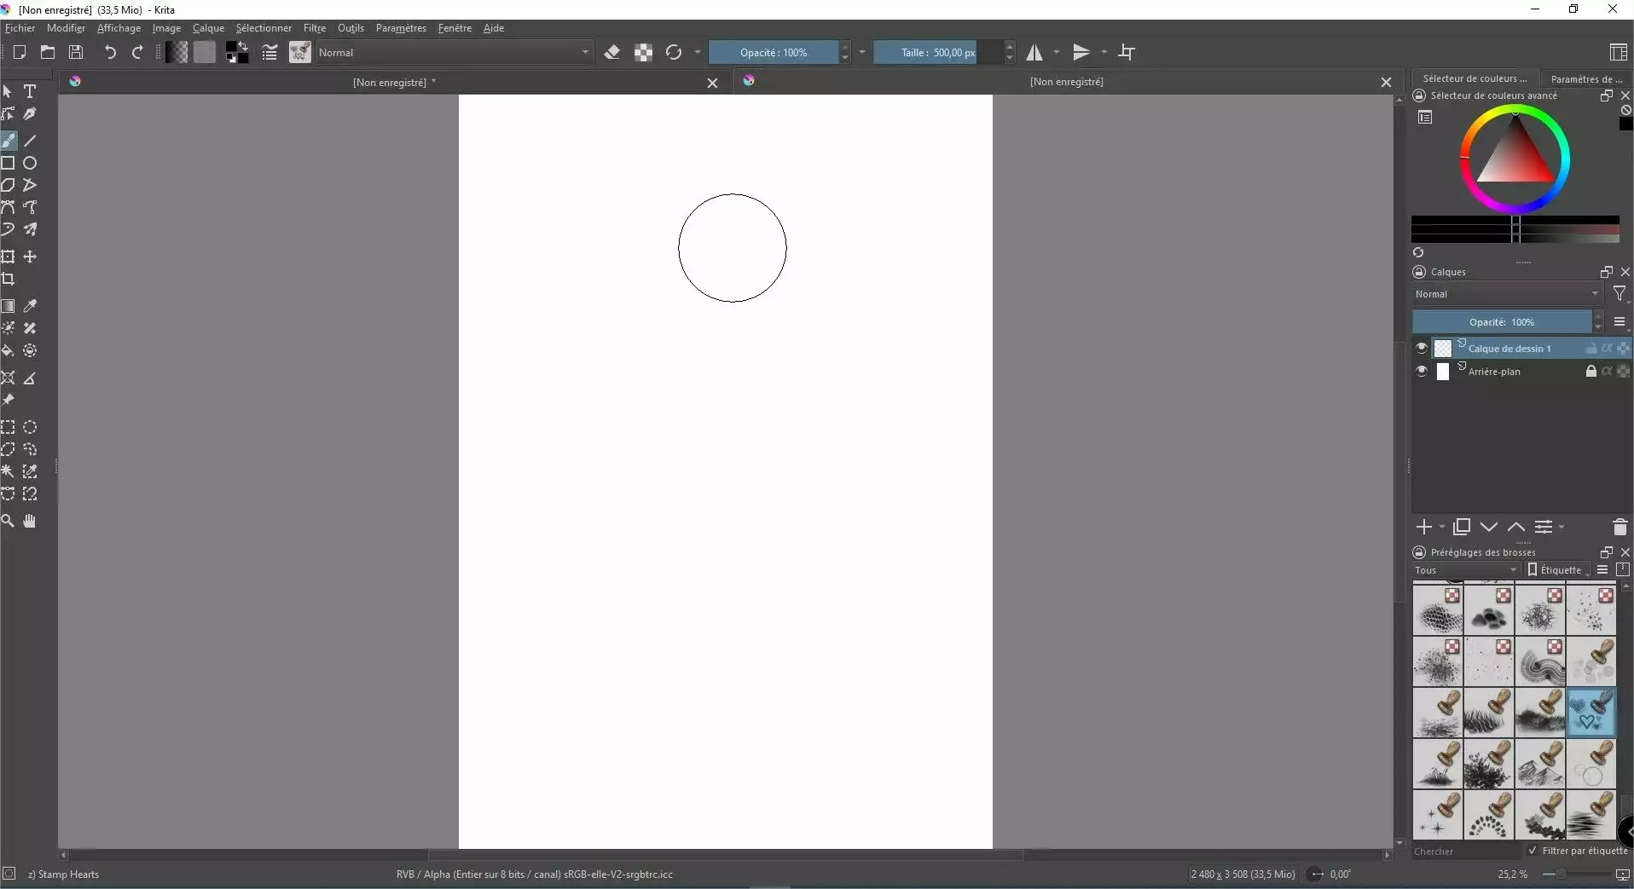Select the Text tool
Screen dimensions: 1634x889
31,91
